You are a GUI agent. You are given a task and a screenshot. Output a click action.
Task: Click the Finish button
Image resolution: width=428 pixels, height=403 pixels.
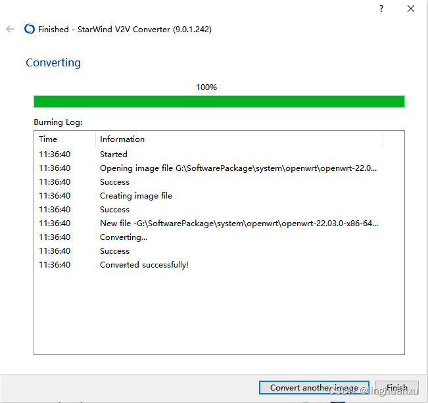point(397,387)
